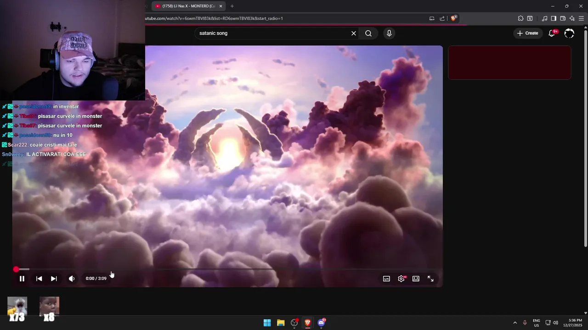Viewport: 588px width, 330px height.
Task: Switch ENG US keyboard language
Action: pos(536,323)
